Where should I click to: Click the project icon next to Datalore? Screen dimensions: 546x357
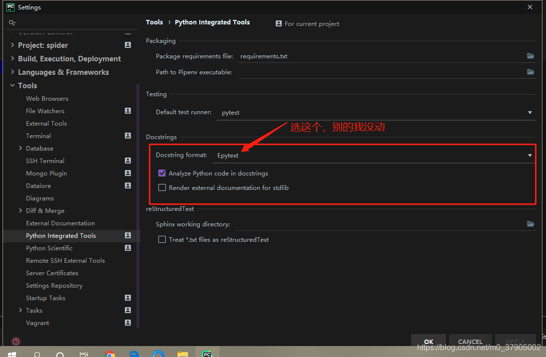click(128, 185)
